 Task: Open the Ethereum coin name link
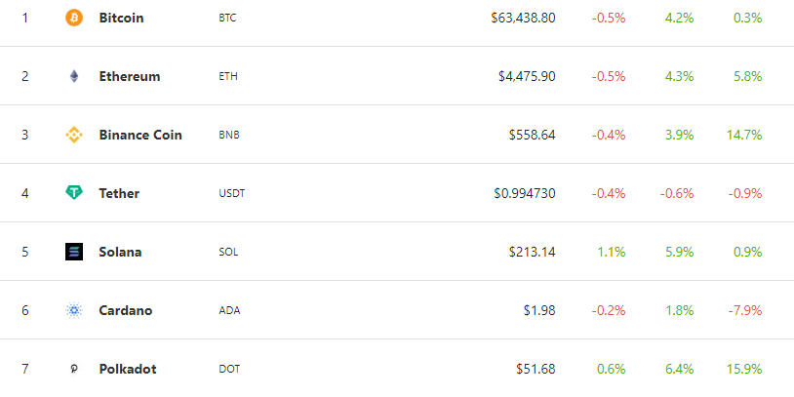130,76
